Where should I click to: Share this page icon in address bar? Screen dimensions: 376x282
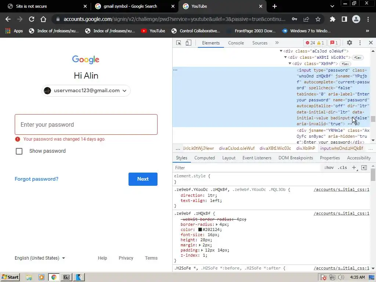click(x=306, y=19)
